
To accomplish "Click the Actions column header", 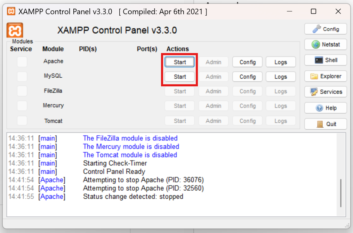I will pyautogui.click(x=178, y=49).
